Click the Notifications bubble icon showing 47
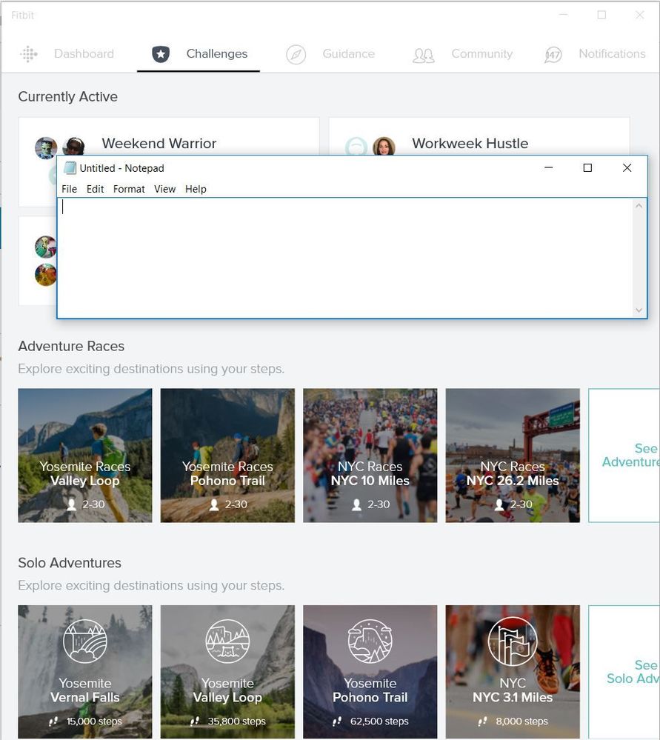The width and height of the screenshot is (660, 740). [553, 56]
